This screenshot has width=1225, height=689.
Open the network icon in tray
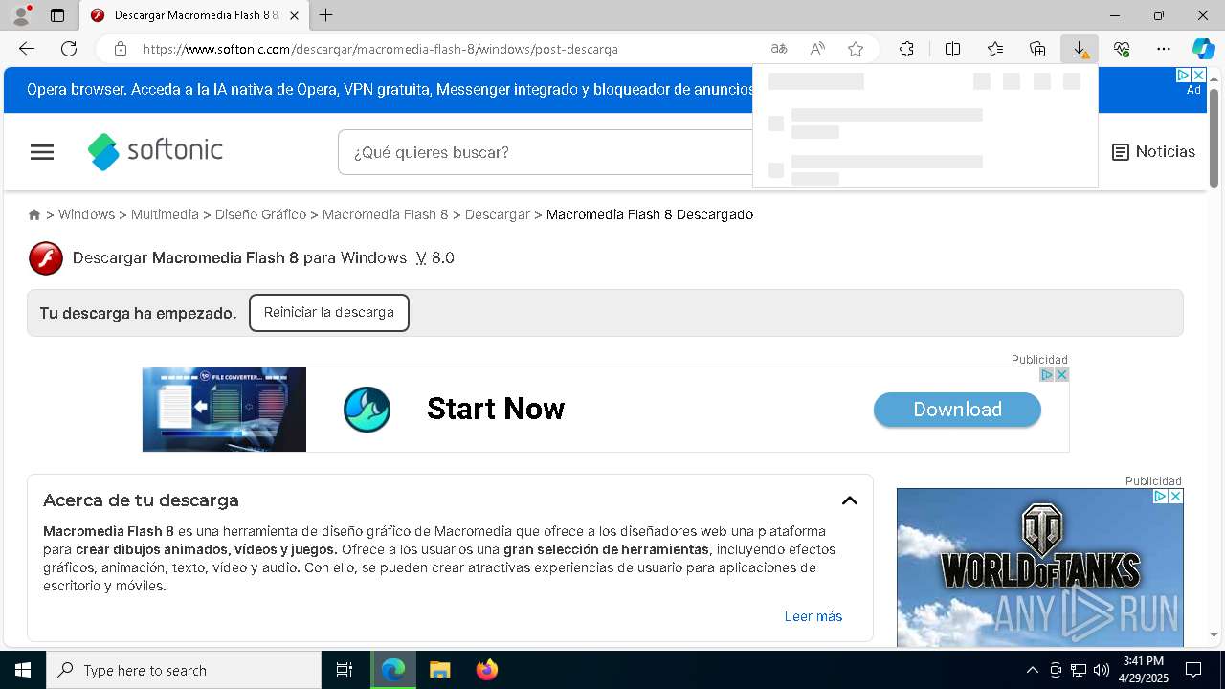[x=1078, y=670]
